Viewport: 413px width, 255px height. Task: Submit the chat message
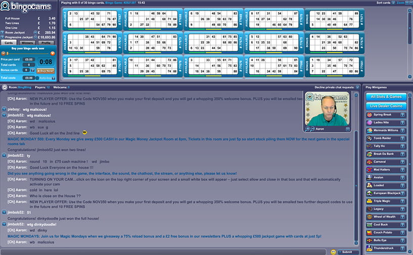coord(348,252)
